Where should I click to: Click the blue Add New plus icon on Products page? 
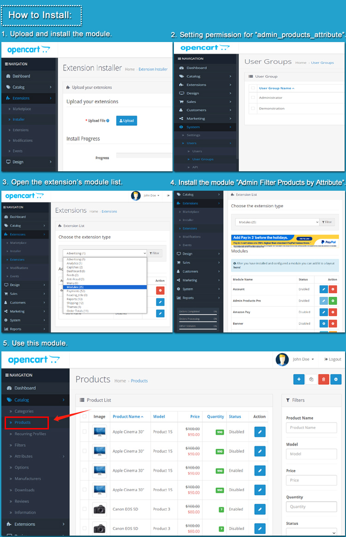299,379
